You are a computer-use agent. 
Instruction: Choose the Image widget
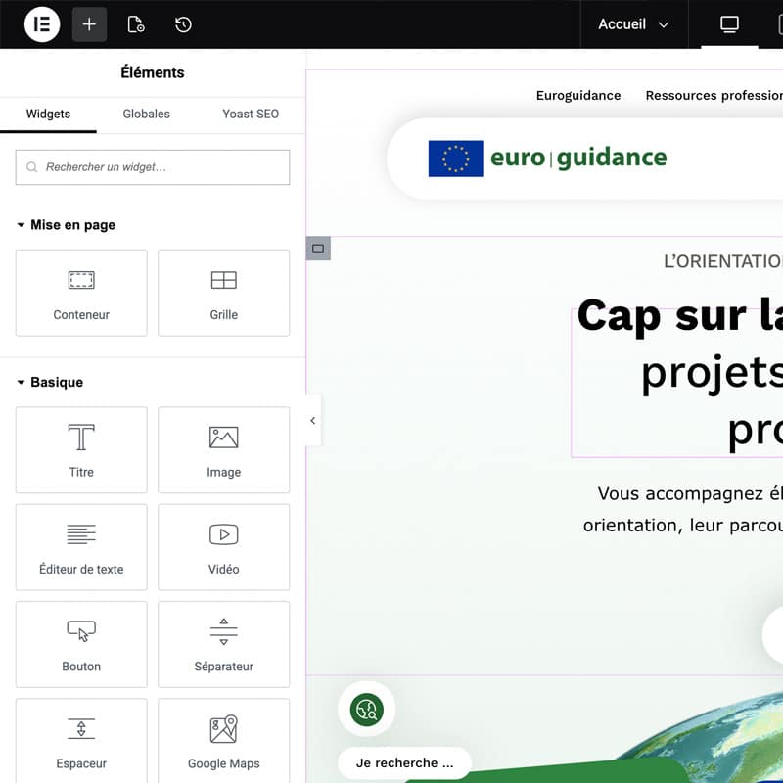click(x=224, y=450)
